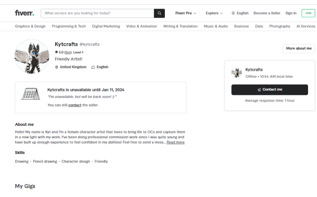Expand the Explore dropdown menu
This screenshot has width=317, height=197.
(x=214, y=13)
